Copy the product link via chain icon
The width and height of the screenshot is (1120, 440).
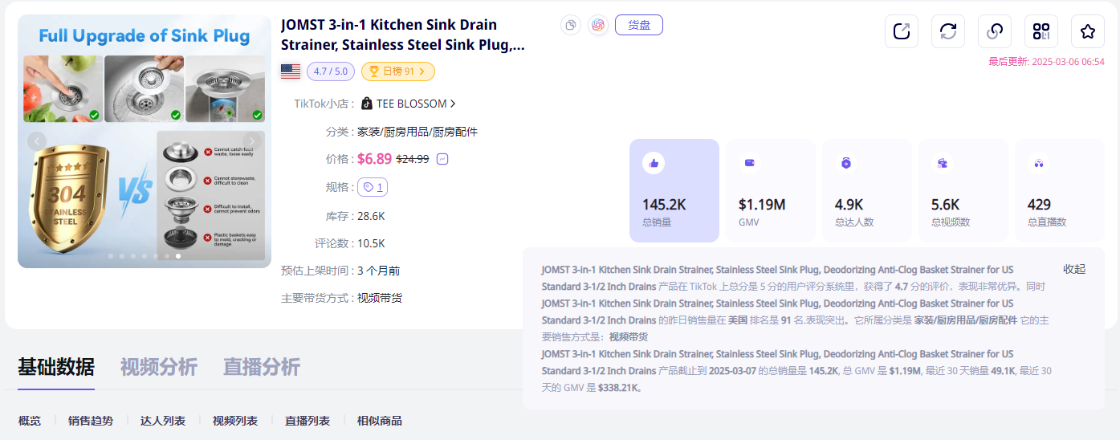pos(995,31)
